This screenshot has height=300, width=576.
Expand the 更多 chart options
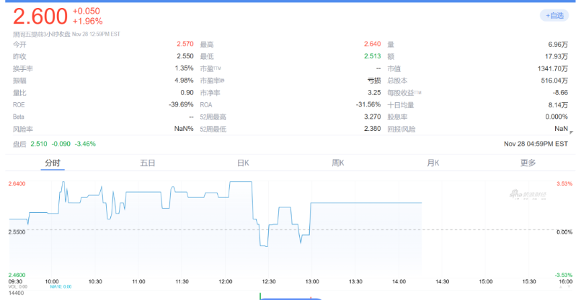[x=528, y=163]
